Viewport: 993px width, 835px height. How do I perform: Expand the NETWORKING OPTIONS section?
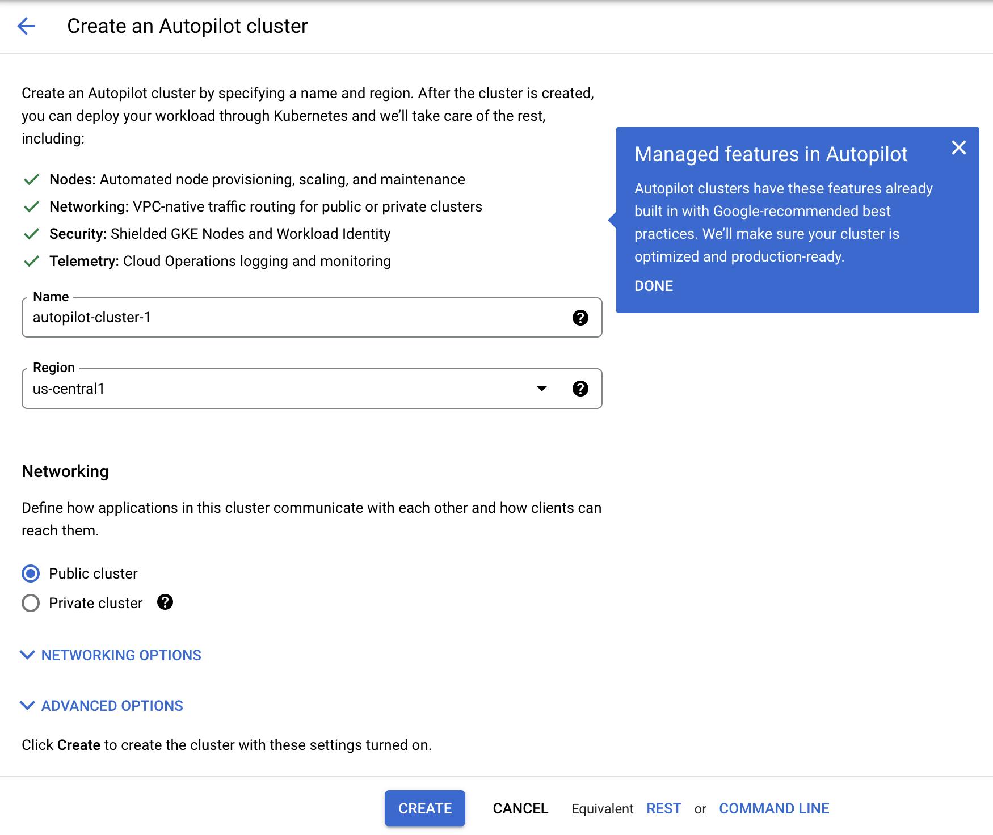pos(121,655)
